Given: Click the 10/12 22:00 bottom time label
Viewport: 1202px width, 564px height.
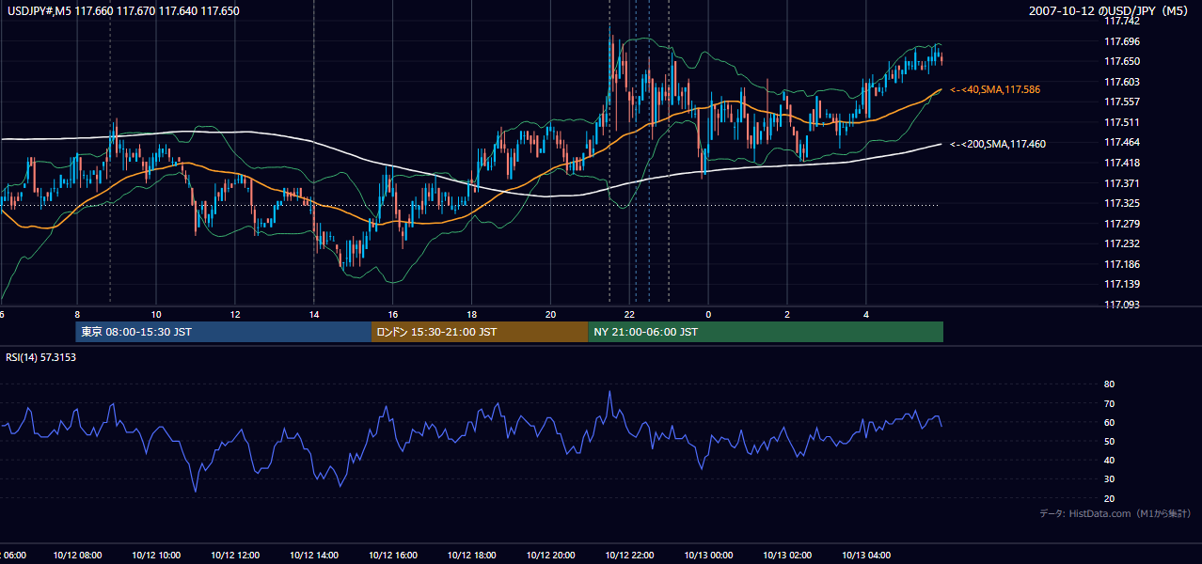Looking at the screenshot, I should tap(629, 556).
